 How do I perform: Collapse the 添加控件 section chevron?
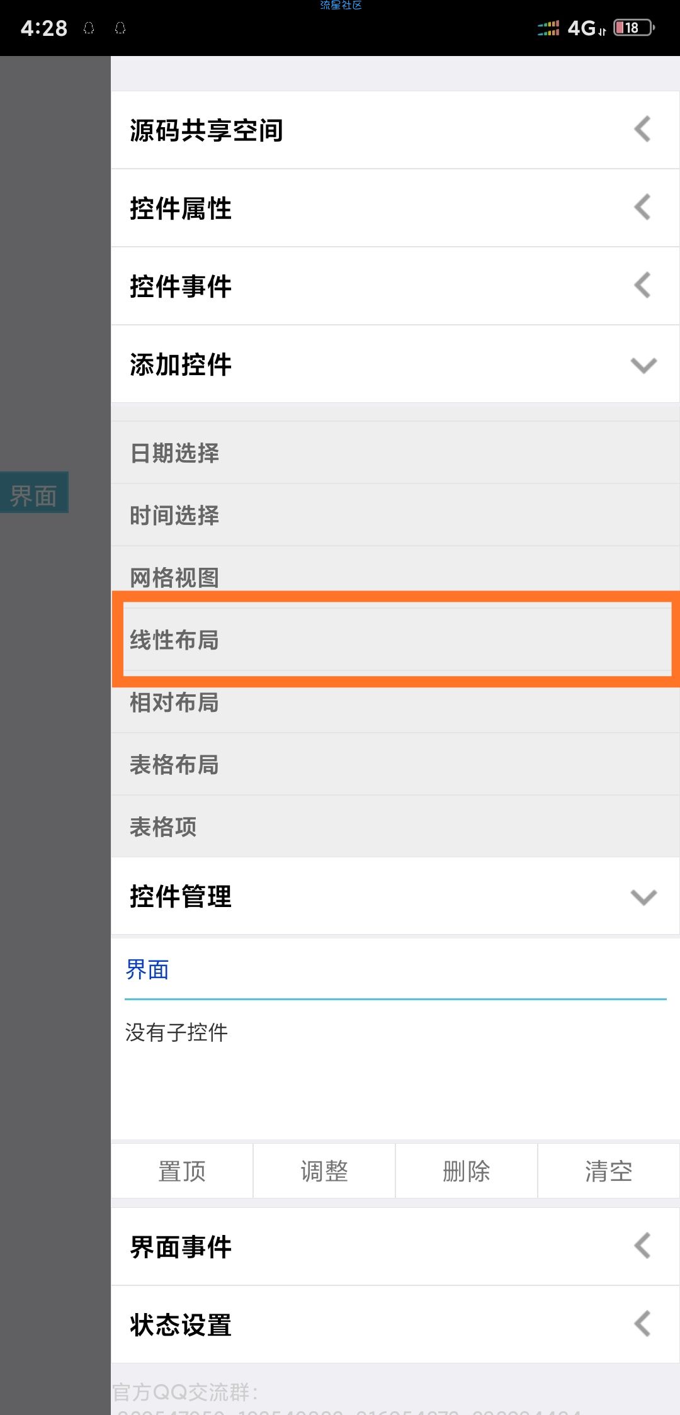tap(643, 365)
